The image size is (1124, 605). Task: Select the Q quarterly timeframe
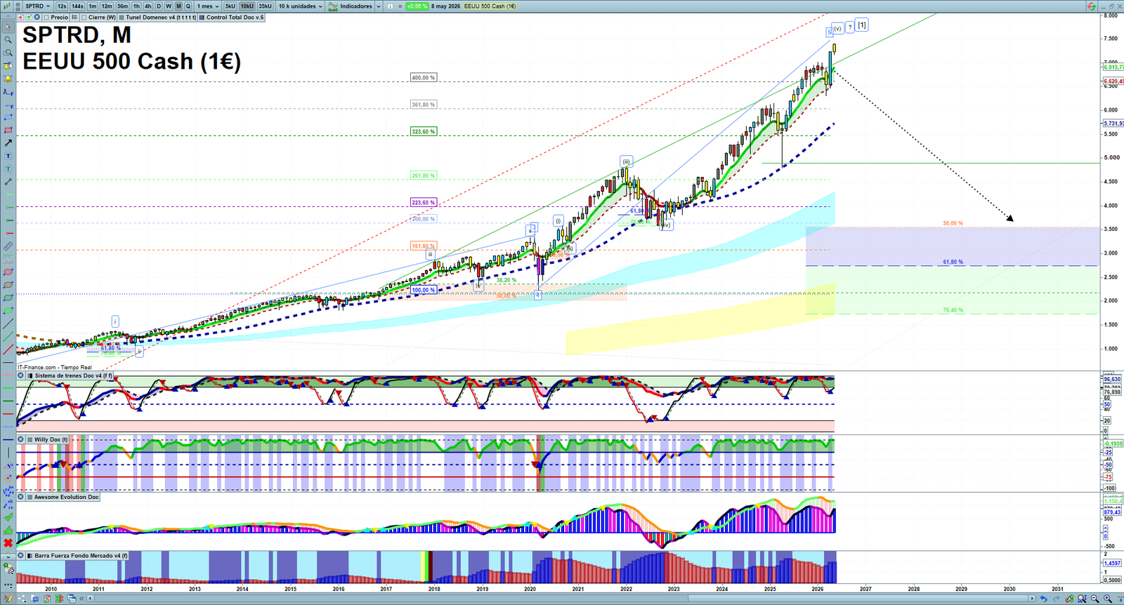click(188, 6)
